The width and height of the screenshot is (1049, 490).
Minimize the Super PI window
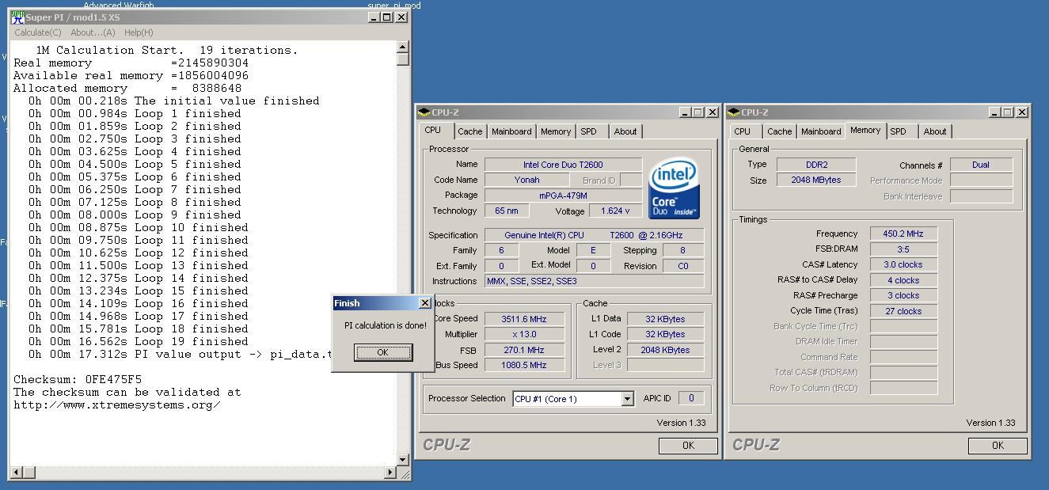coord(374,17)
